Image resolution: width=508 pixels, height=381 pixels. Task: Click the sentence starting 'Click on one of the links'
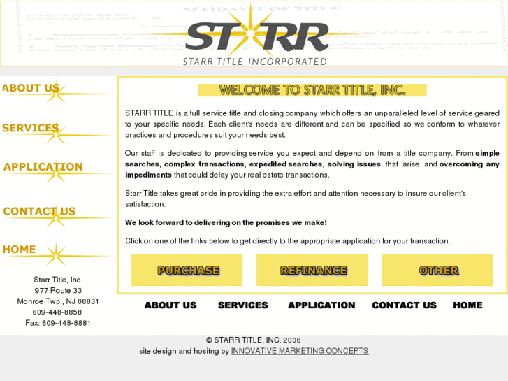287,241
